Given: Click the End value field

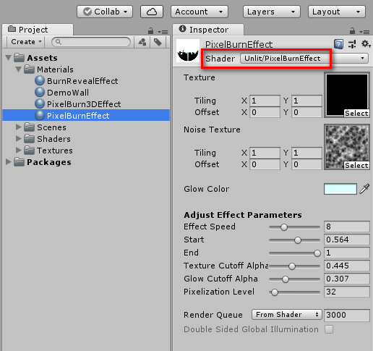Looking at the screenshot, I should 347,253.
